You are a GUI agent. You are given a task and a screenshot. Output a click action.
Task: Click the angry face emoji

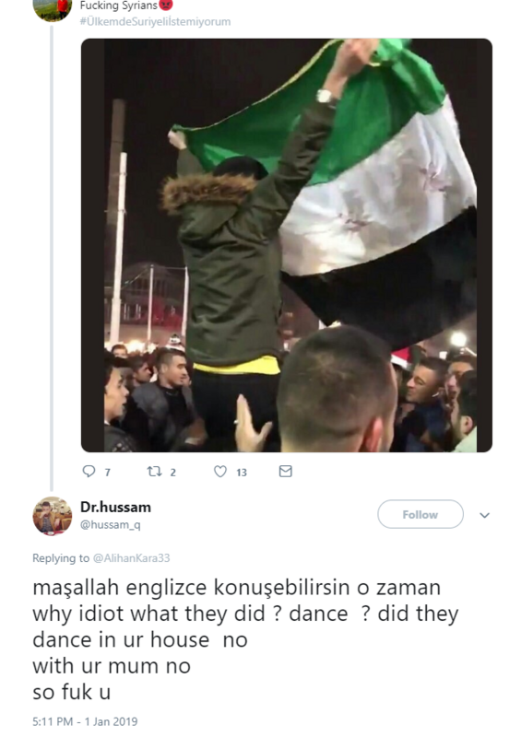(166, 6)
